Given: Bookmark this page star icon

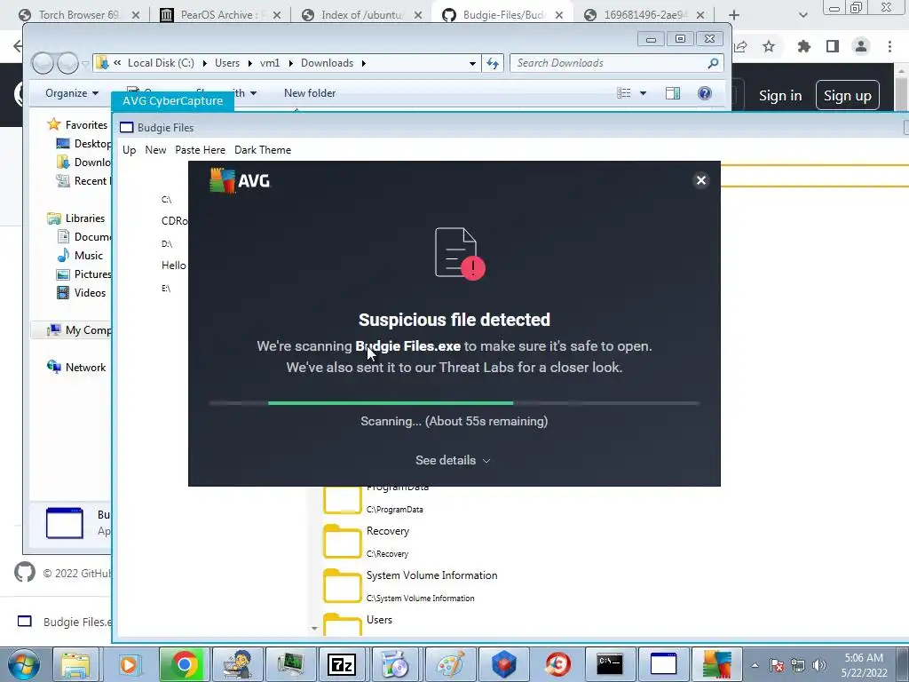Looking at the screenshot, I should tap(769, 46).
